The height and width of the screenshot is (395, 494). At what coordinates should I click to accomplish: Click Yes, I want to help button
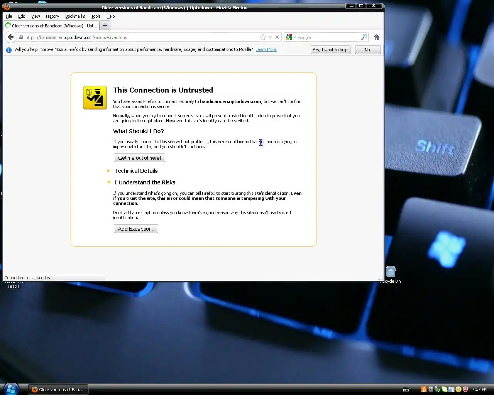pos(330,50)
